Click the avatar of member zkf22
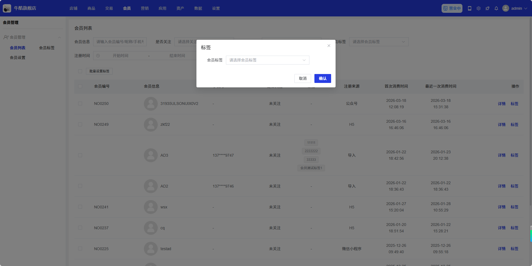Viewport: 532px width, 266px height. tap(151, 125)
